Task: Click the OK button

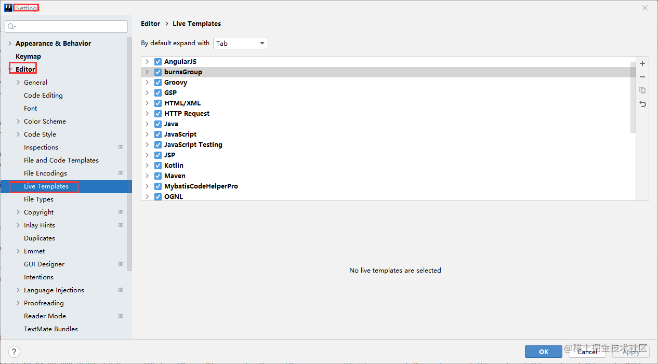Action: tap(544, 352)
